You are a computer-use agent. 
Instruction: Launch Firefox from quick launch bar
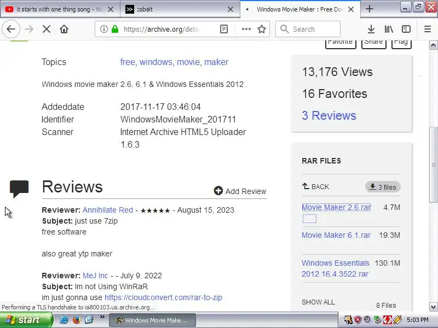[x=76, y=320]
